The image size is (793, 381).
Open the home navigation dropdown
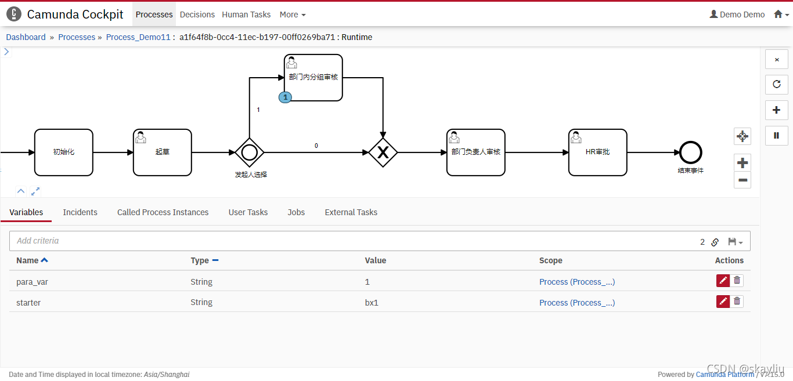click(x=781, y=14)
